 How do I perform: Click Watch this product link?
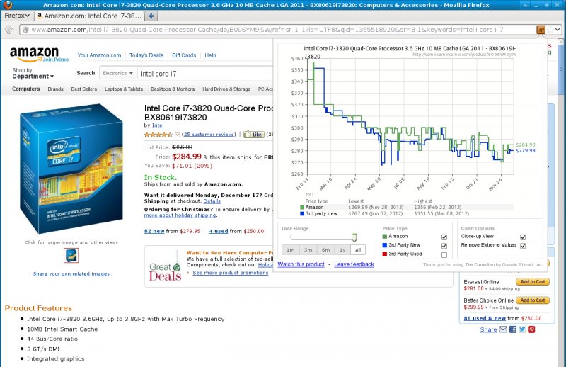301,264
